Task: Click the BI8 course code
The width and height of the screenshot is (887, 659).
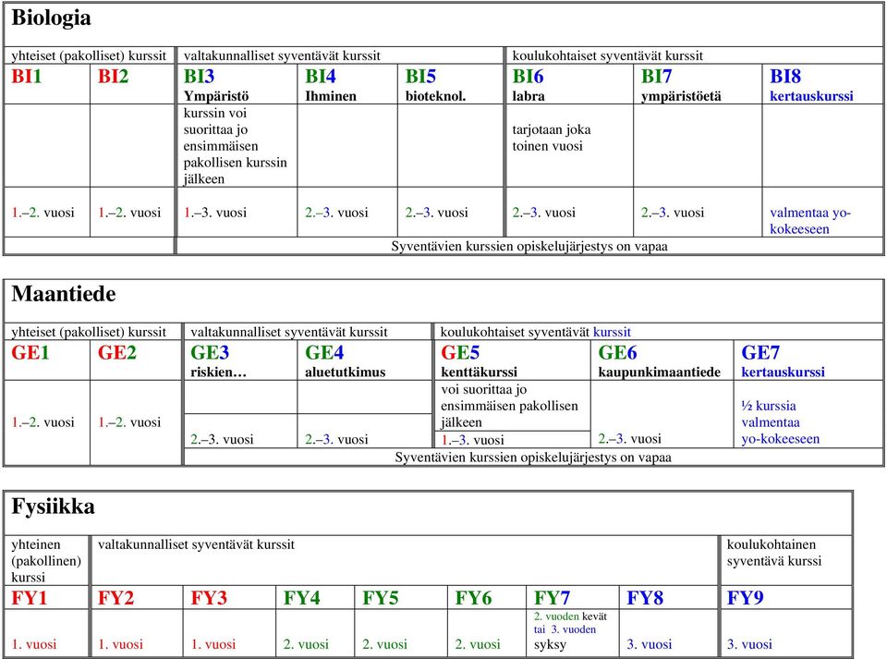Action: [785, 77]
